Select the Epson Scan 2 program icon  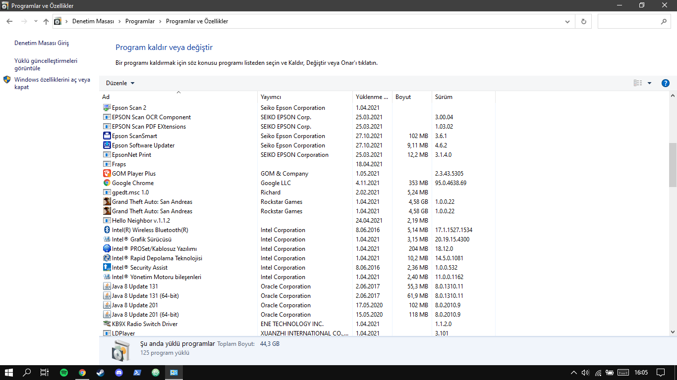[107, 108]
